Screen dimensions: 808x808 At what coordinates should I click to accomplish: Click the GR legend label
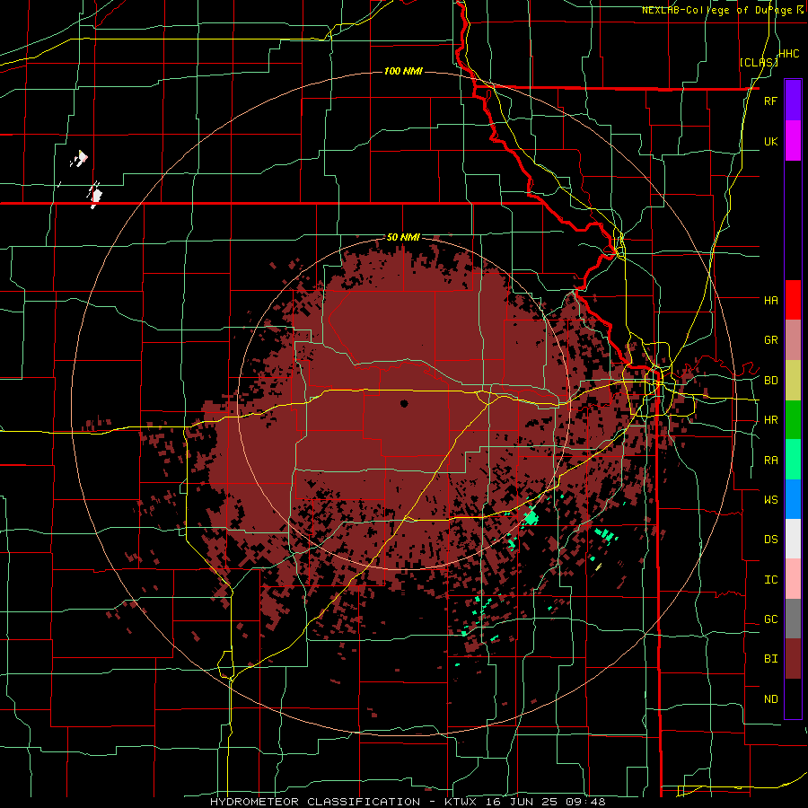(x=770, y=340)
